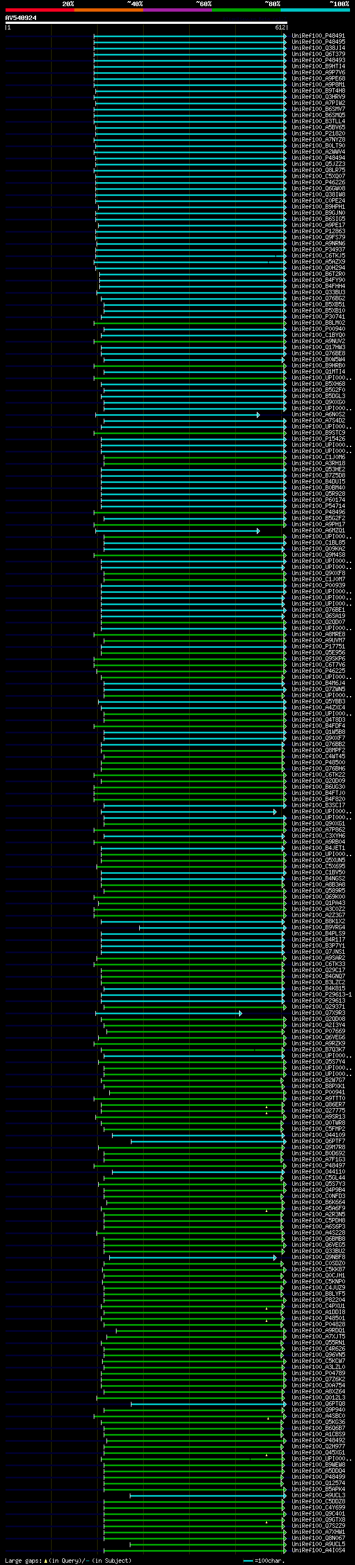
Task: Select the UniRef100_A7PIW2 label
Action: [318, 103]
